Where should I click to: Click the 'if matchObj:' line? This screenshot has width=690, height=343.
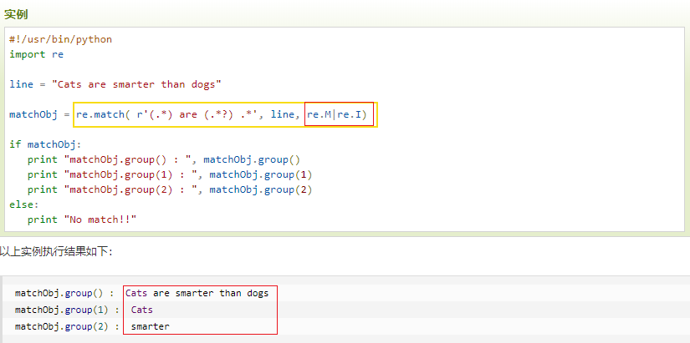[x=46, y=144]
